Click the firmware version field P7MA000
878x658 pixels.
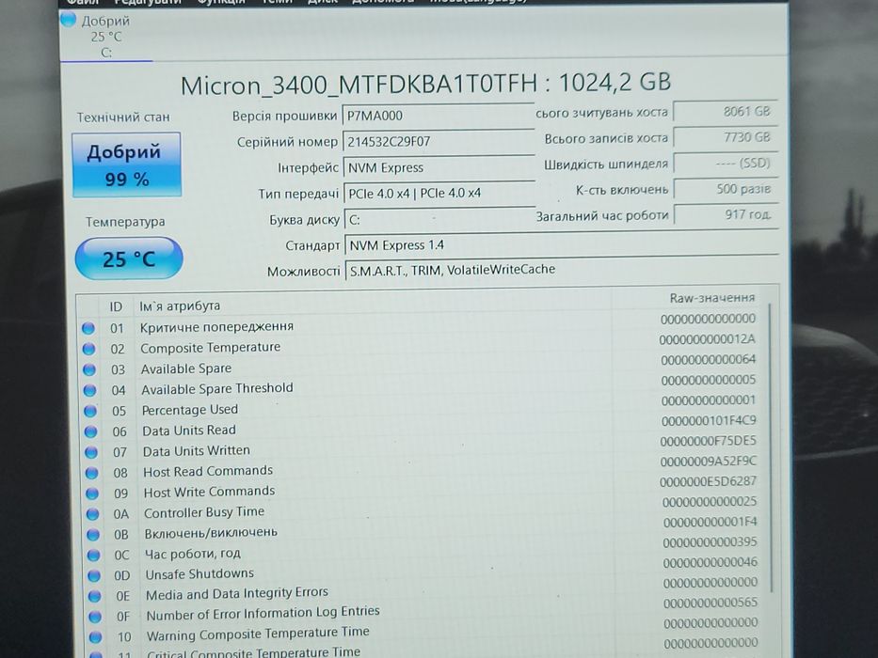point(439,116)
